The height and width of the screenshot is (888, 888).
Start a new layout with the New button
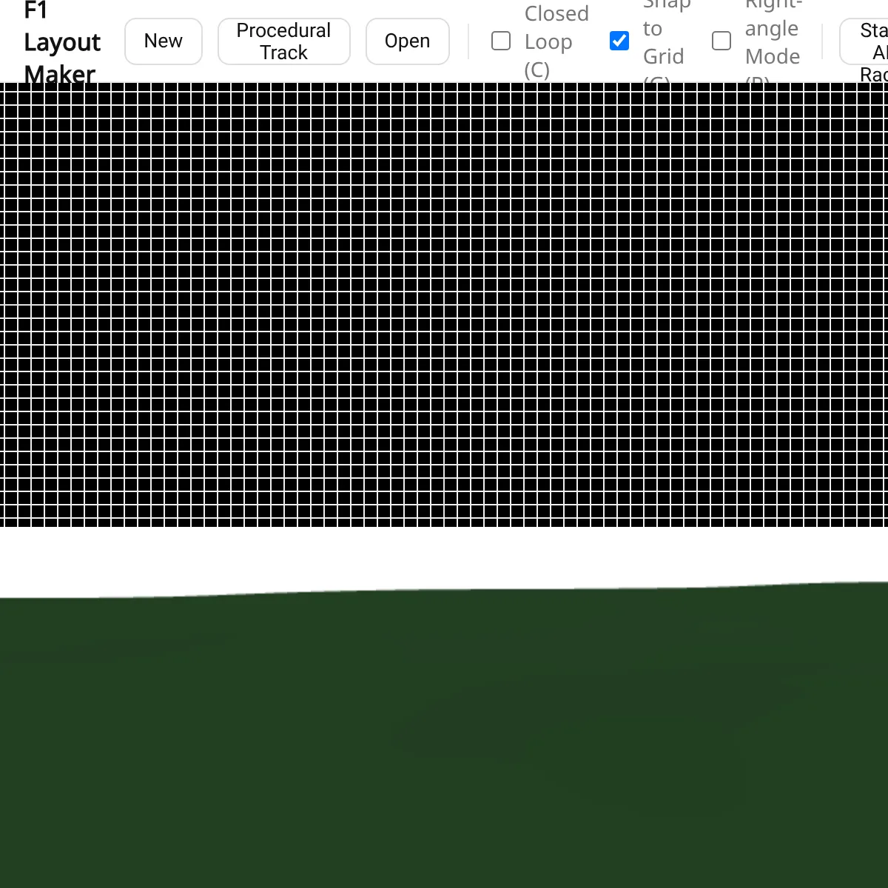tap(163, 41)
